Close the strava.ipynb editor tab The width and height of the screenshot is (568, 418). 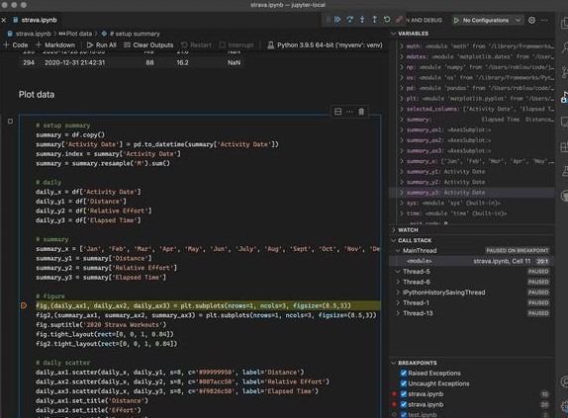tap(4, 20)
